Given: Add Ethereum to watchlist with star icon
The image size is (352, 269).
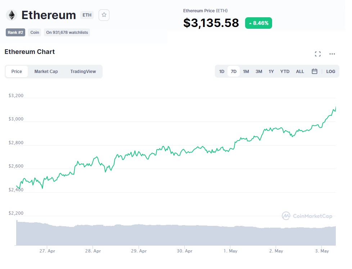Looking at the screenshot, I should [x=104, y=15].
